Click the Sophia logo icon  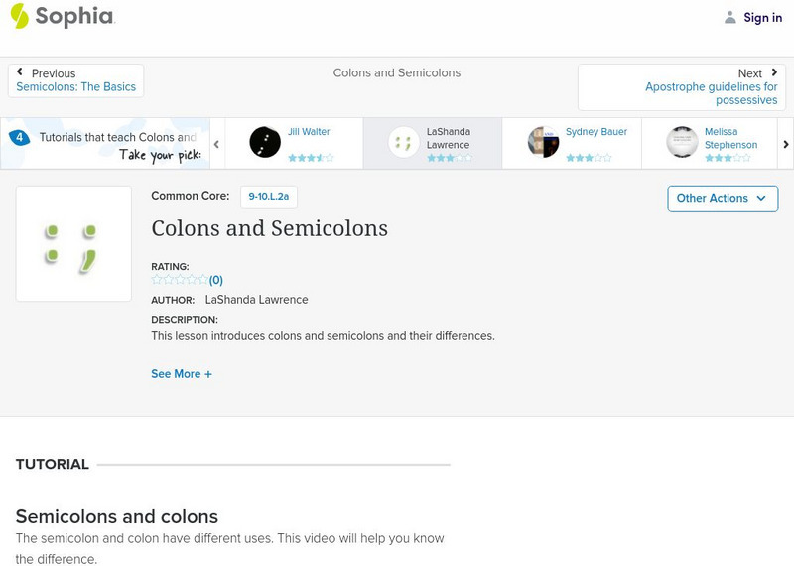(20, 16)
